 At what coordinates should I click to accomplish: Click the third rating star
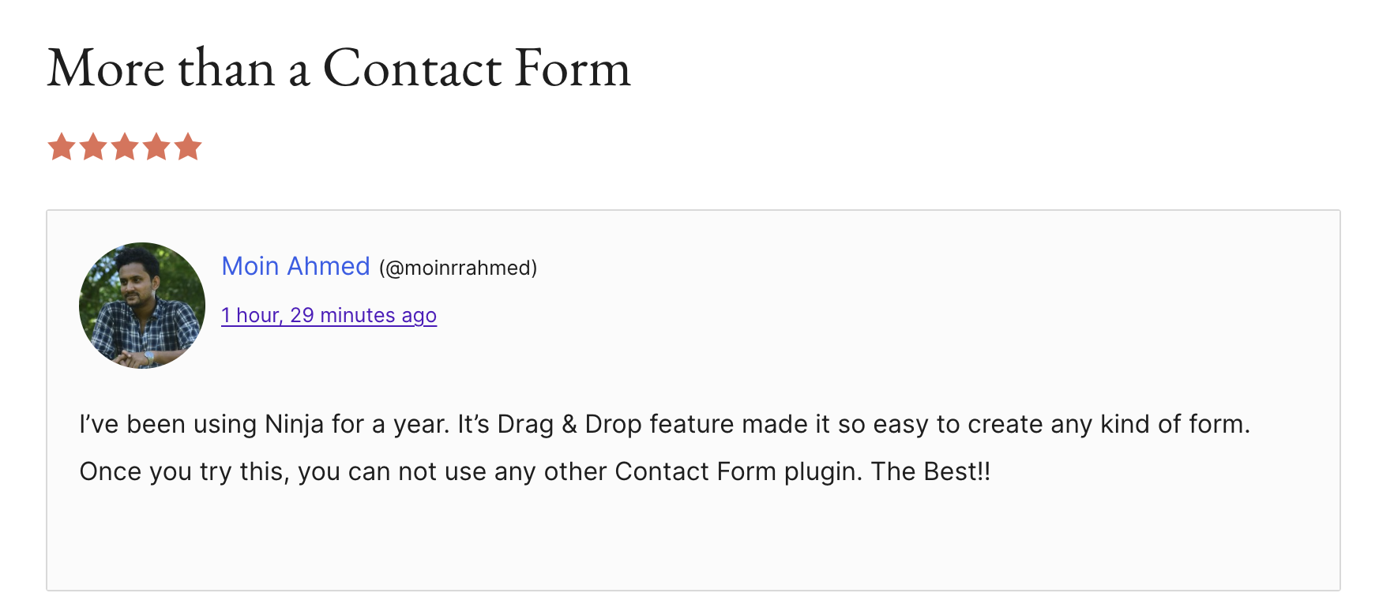[125, 147]
